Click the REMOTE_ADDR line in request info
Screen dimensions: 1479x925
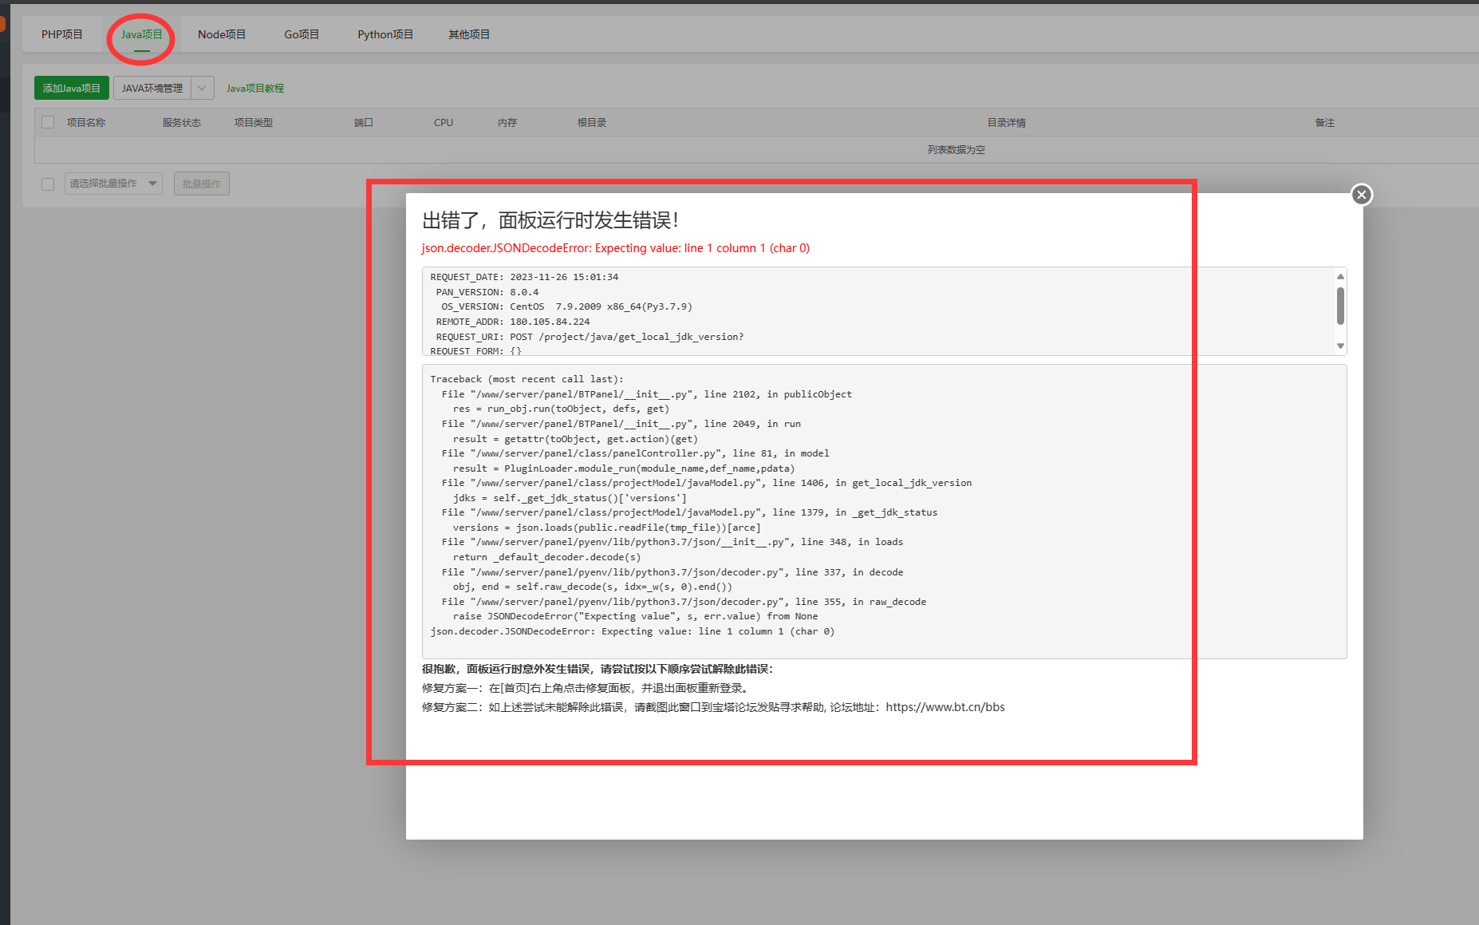513,322
